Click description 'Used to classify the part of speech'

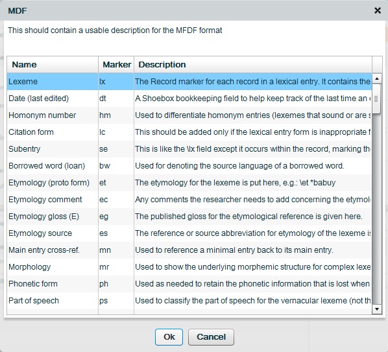tap(253, 301)
